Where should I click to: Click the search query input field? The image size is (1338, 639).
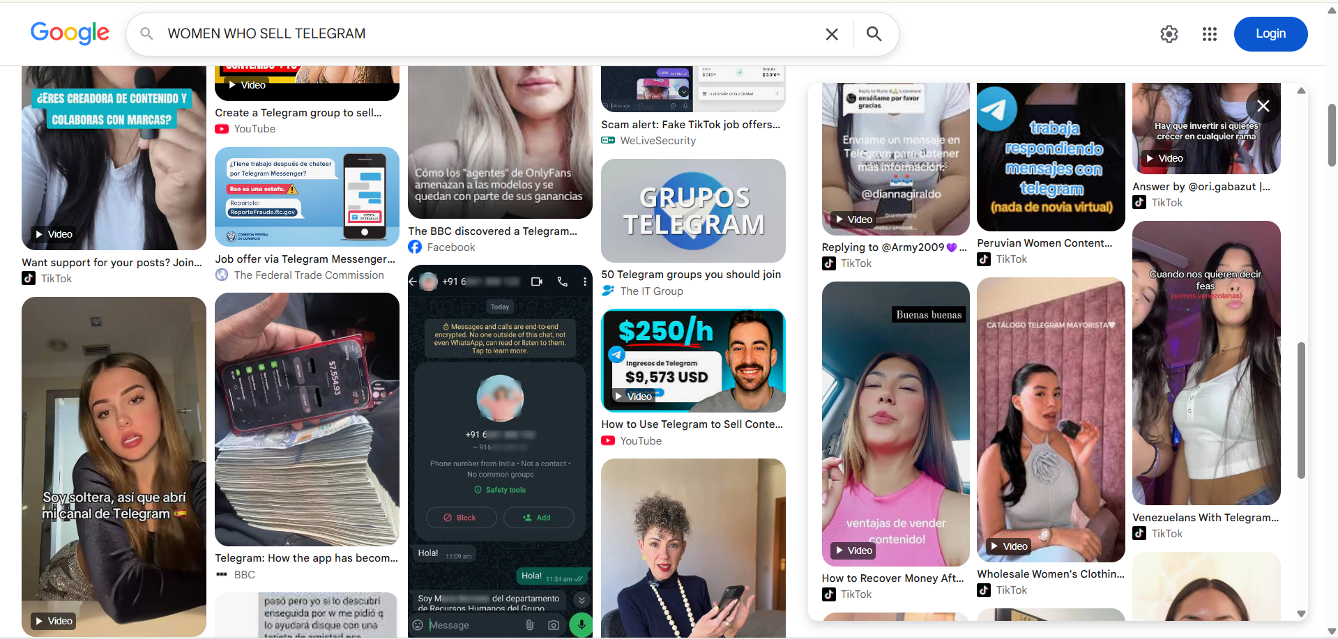tap(488, 33)
